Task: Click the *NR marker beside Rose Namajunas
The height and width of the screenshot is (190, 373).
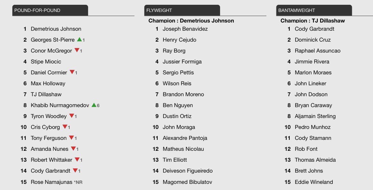Action: (78, 182)
